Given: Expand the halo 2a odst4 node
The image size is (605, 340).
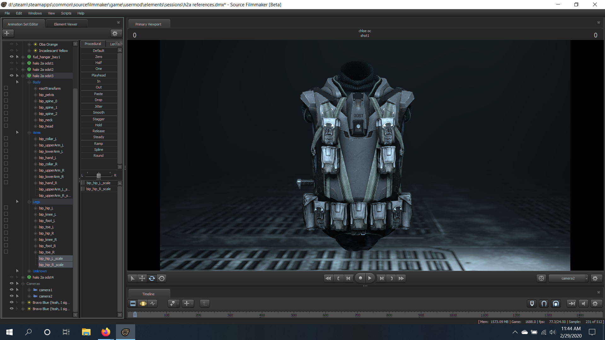Looking at the screenshot, I should click(23, 277).
